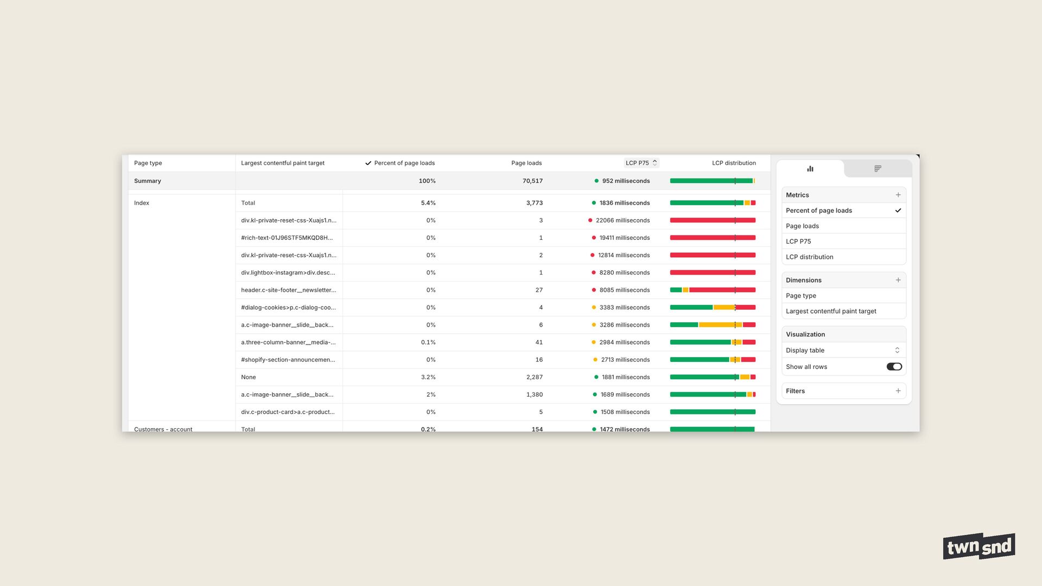1042x586 pixels.
Task: Click the Page type dimension entry
Action: coord(801,296)
